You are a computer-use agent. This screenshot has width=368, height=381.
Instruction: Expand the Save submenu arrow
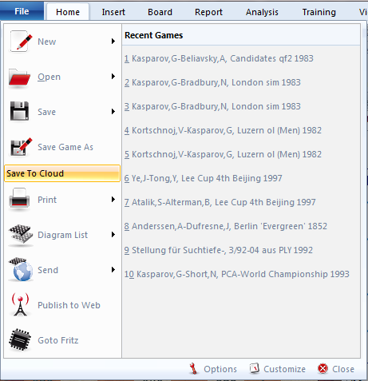tap(113, 112)
